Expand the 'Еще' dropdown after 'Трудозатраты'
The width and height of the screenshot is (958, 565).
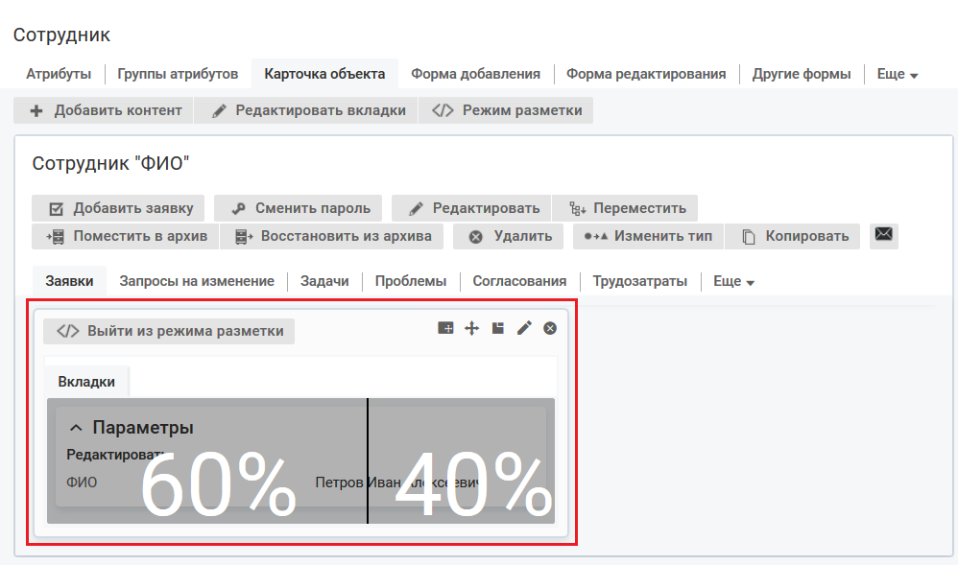733,281
